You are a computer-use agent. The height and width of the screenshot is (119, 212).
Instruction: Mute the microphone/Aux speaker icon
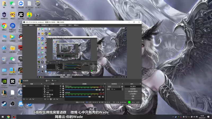click(x=100, y=90)
